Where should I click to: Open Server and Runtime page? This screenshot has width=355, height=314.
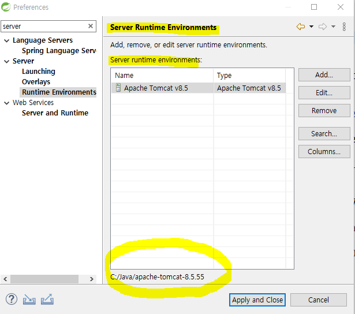(x=55, y=113)
